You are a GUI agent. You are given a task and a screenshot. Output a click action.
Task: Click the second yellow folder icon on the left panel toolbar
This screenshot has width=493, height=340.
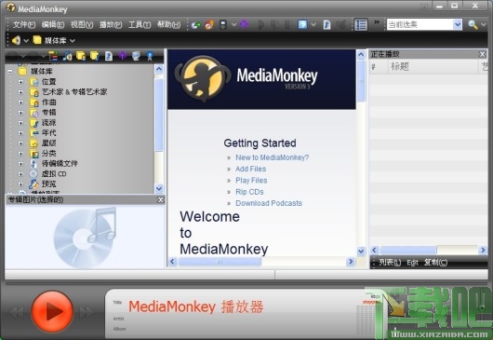[x=94, y=56]
